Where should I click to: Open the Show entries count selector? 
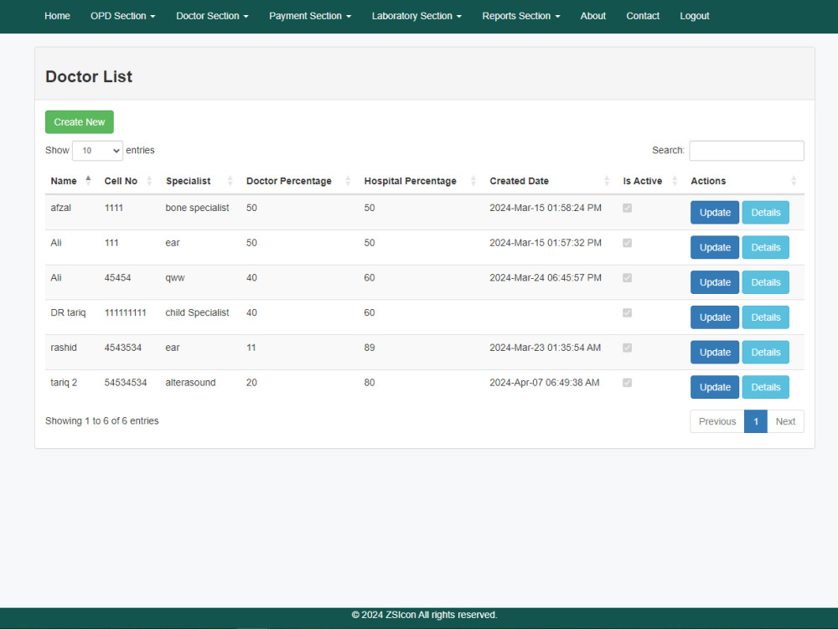click(97, 150)
